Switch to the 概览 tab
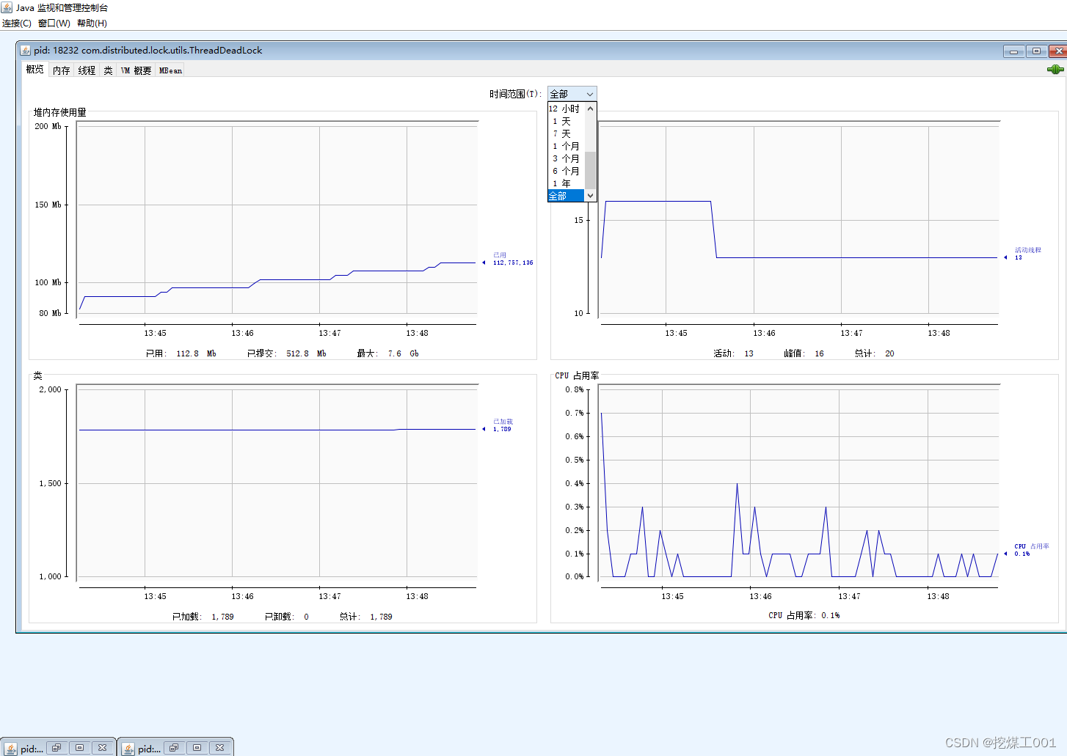The image size is (1067, 756). pyautogui.click(x=34, y=70)
